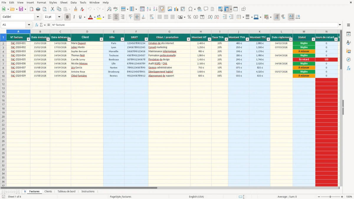
Task: Expand the formula bar arrow
Action: (340, 25)
